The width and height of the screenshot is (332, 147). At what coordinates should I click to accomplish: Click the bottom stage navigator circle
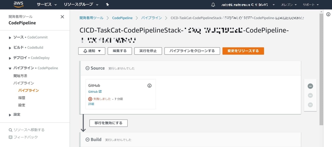(310, 105)
